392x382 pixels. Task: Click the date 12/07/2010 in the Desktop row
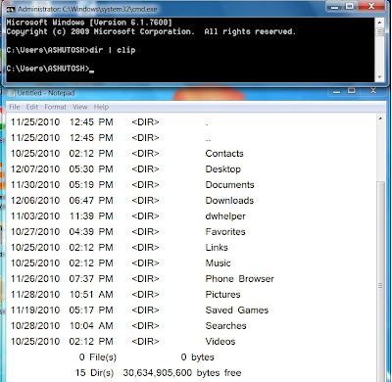(x=35, y=169)
